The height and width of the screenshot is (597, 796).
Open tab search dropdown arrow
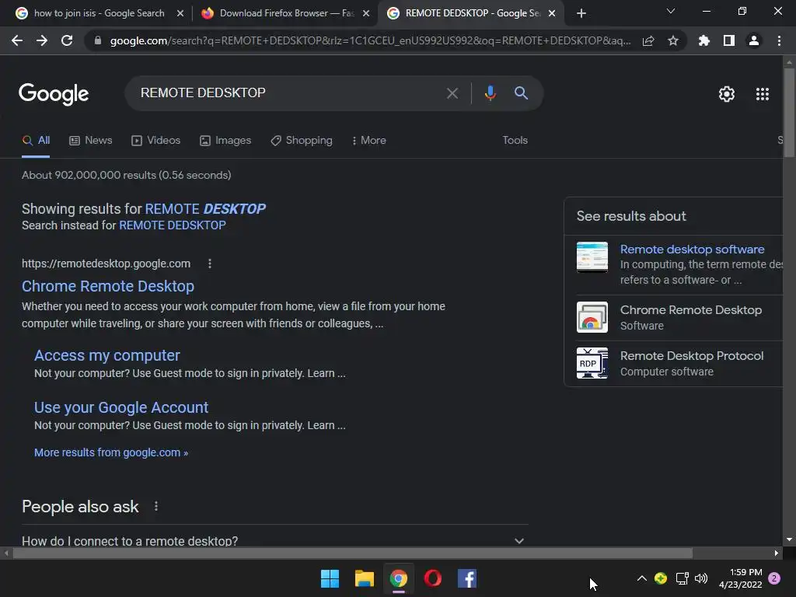pyautogui.click(x=671, y=11)
